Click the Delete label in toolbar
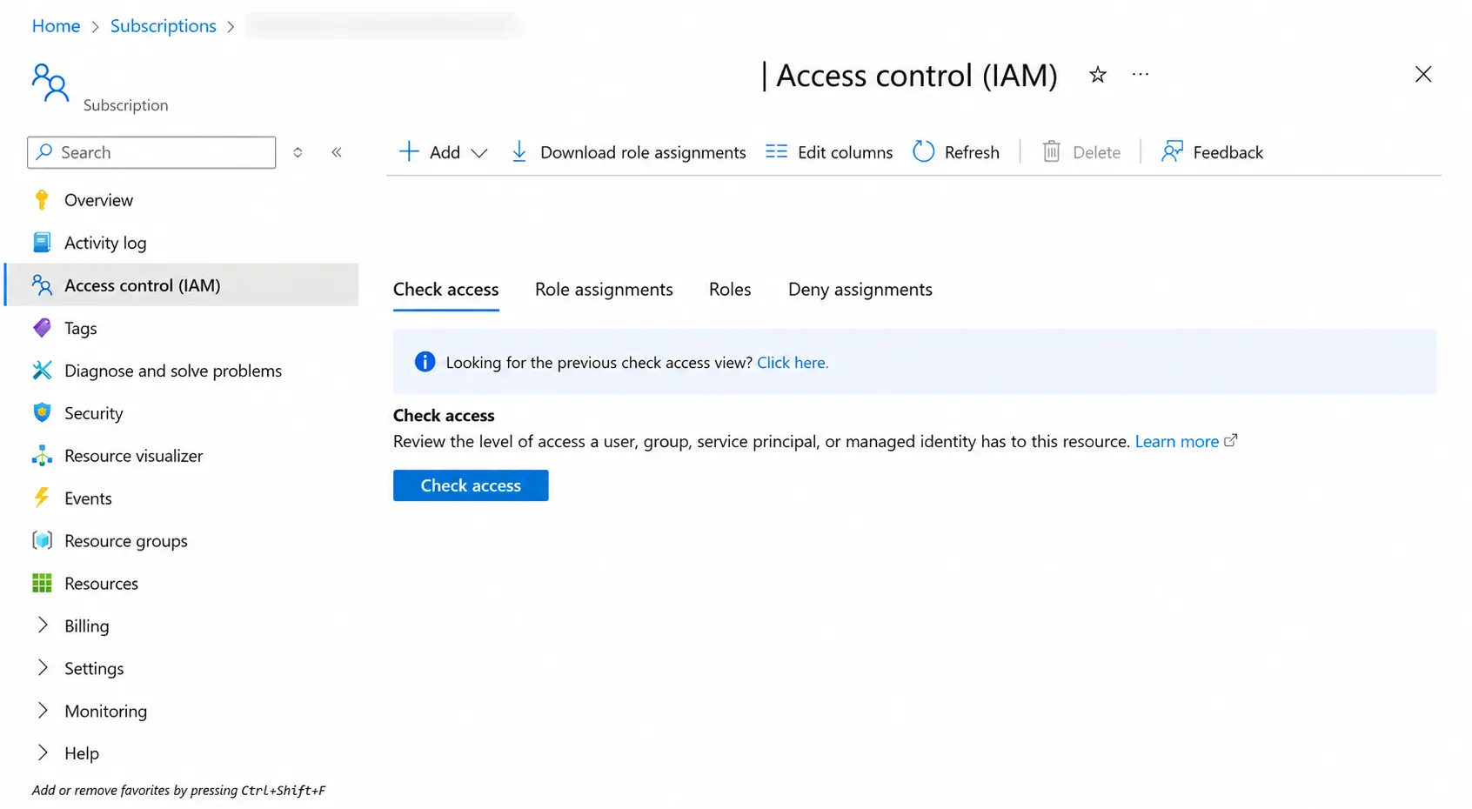The height and width of the screenshot is (809, 1472). [1096, 152]
